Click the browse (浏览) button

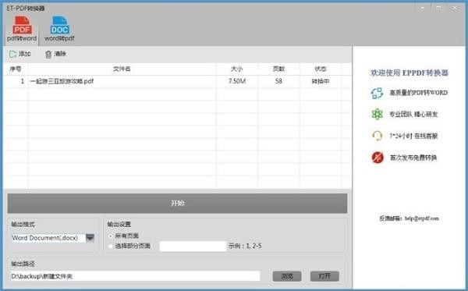coord(287,276)
